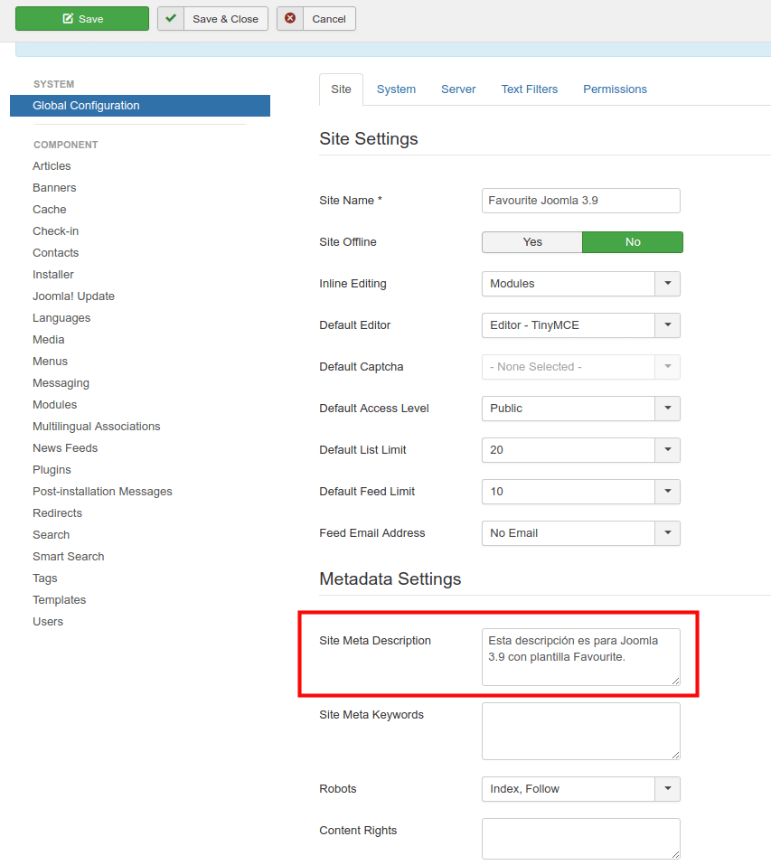Click the Cancel text label button
The width and height of the screenshot is (771, 865).
[329, 19]
